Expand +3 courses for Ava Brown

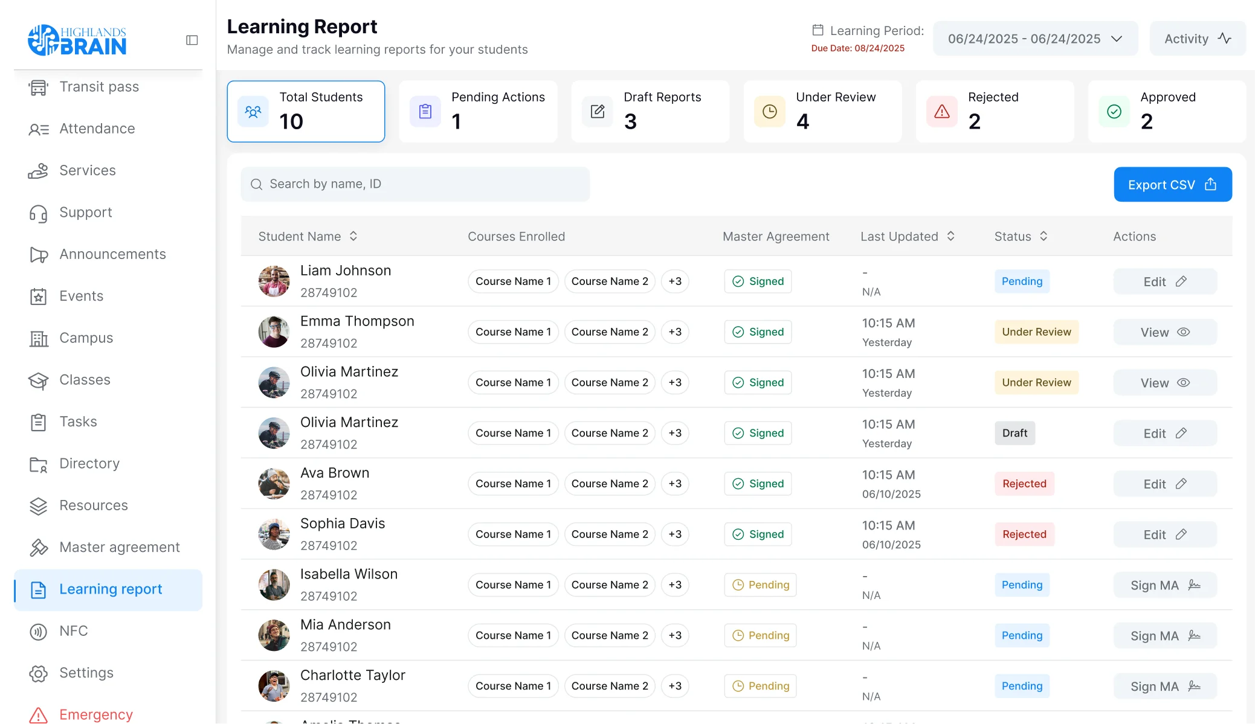click(x=675, y=484)
